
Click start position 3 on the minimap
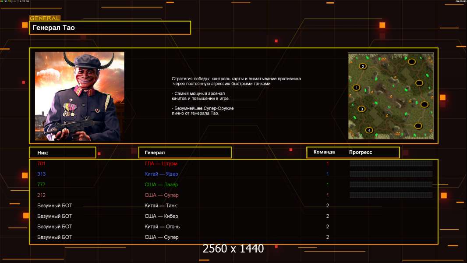pyautogui.click(x=361, y=109)
